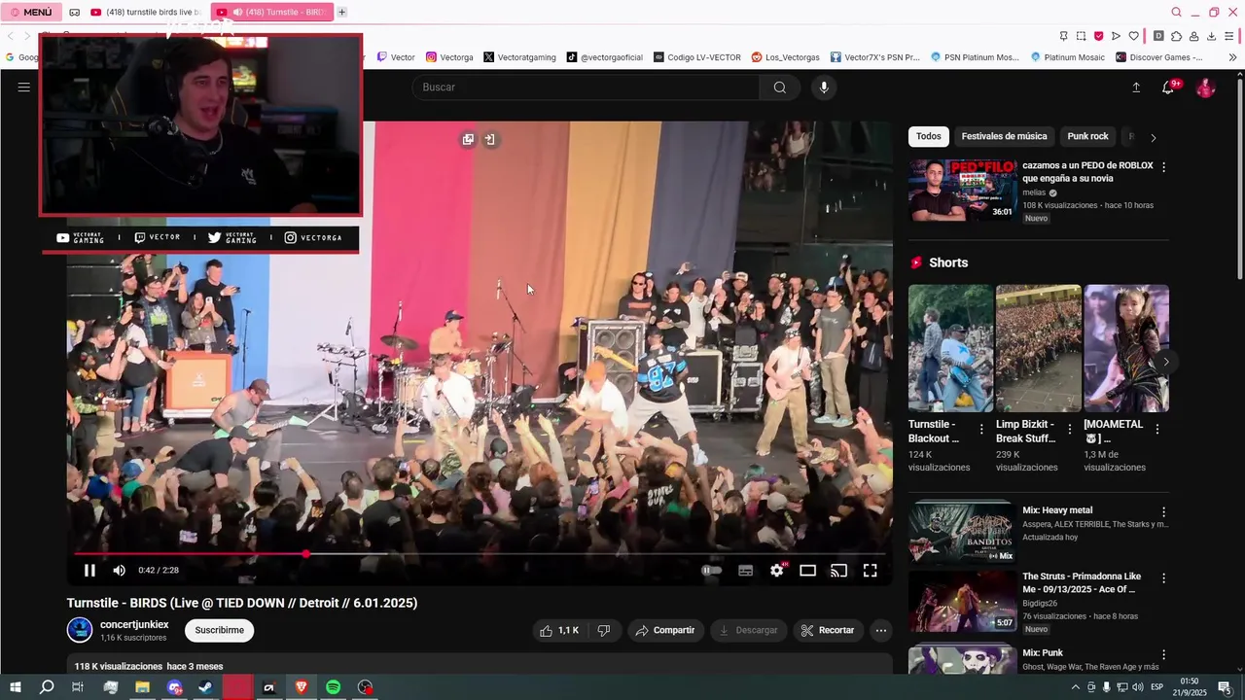Open the concertjunkiex channel link
Image resolution: width=1245 pixels, height=700 pixels.
pos(134,625)
